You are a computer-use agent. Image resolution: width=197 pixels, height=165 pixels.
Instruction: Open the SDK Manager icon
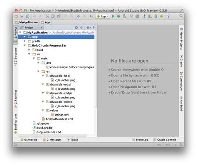156,16
